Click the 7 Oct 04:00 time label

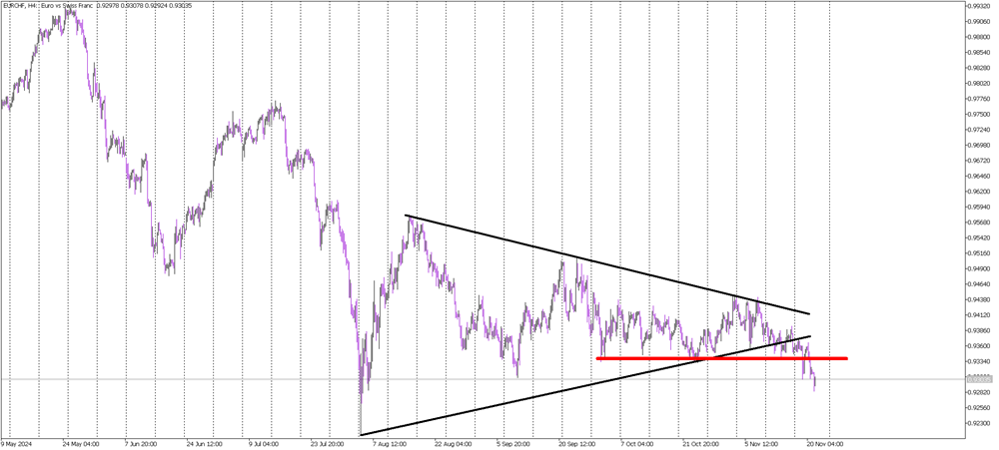click(x=639, y=444)
